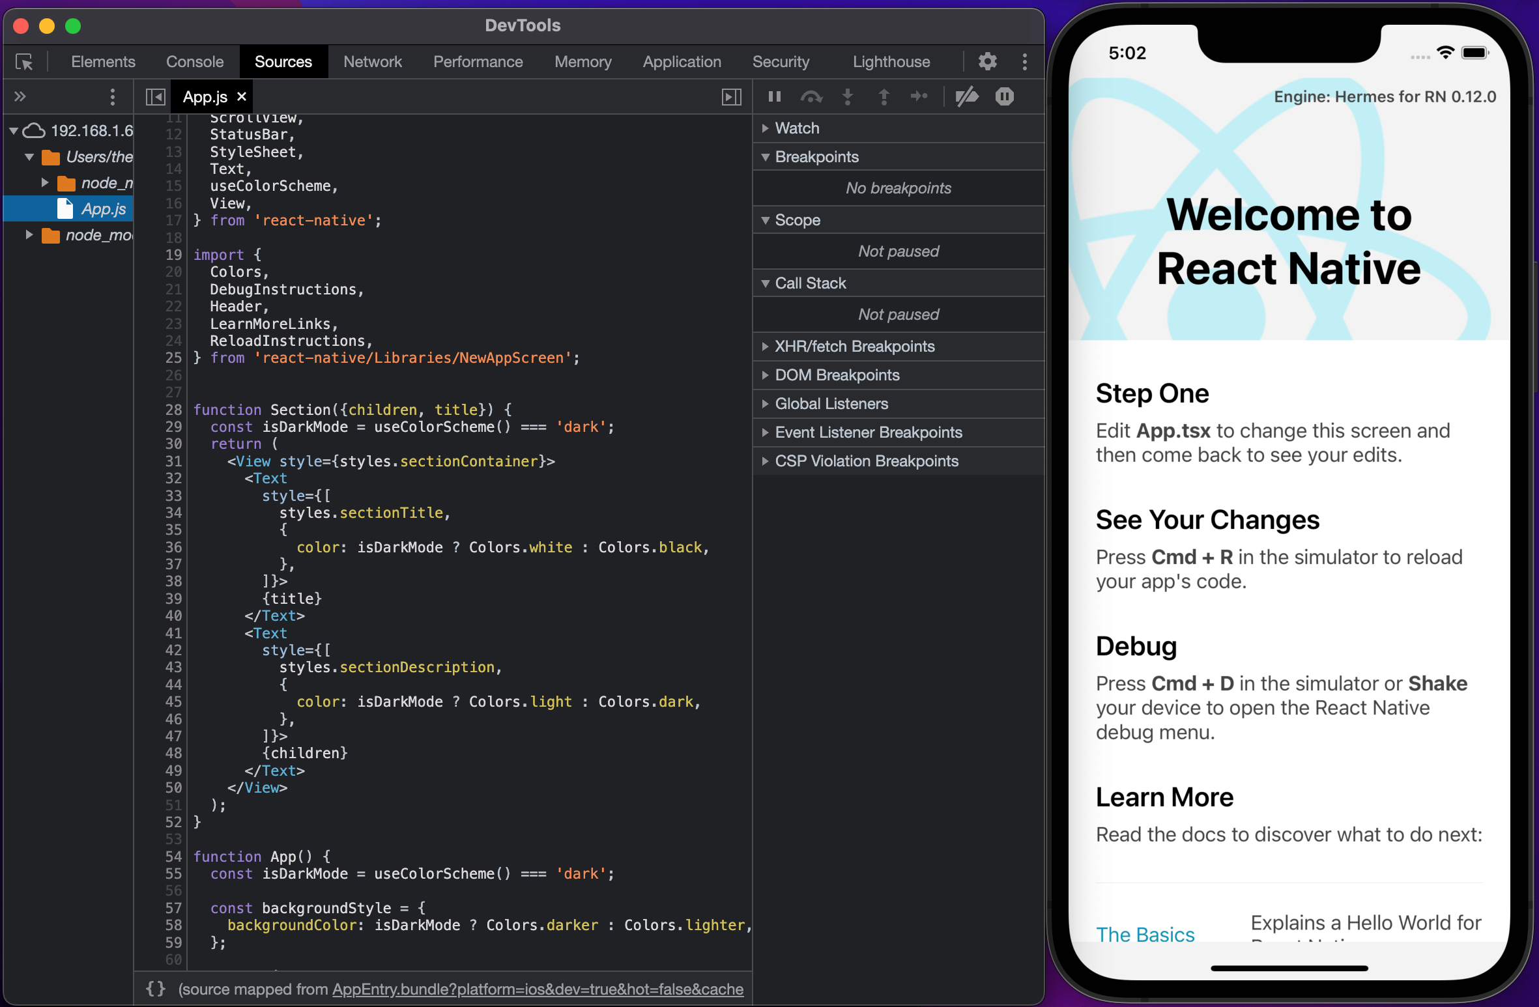Screen dimensions: 1539x1007
Task: Open the Network tab
Action: click(372, 62)
